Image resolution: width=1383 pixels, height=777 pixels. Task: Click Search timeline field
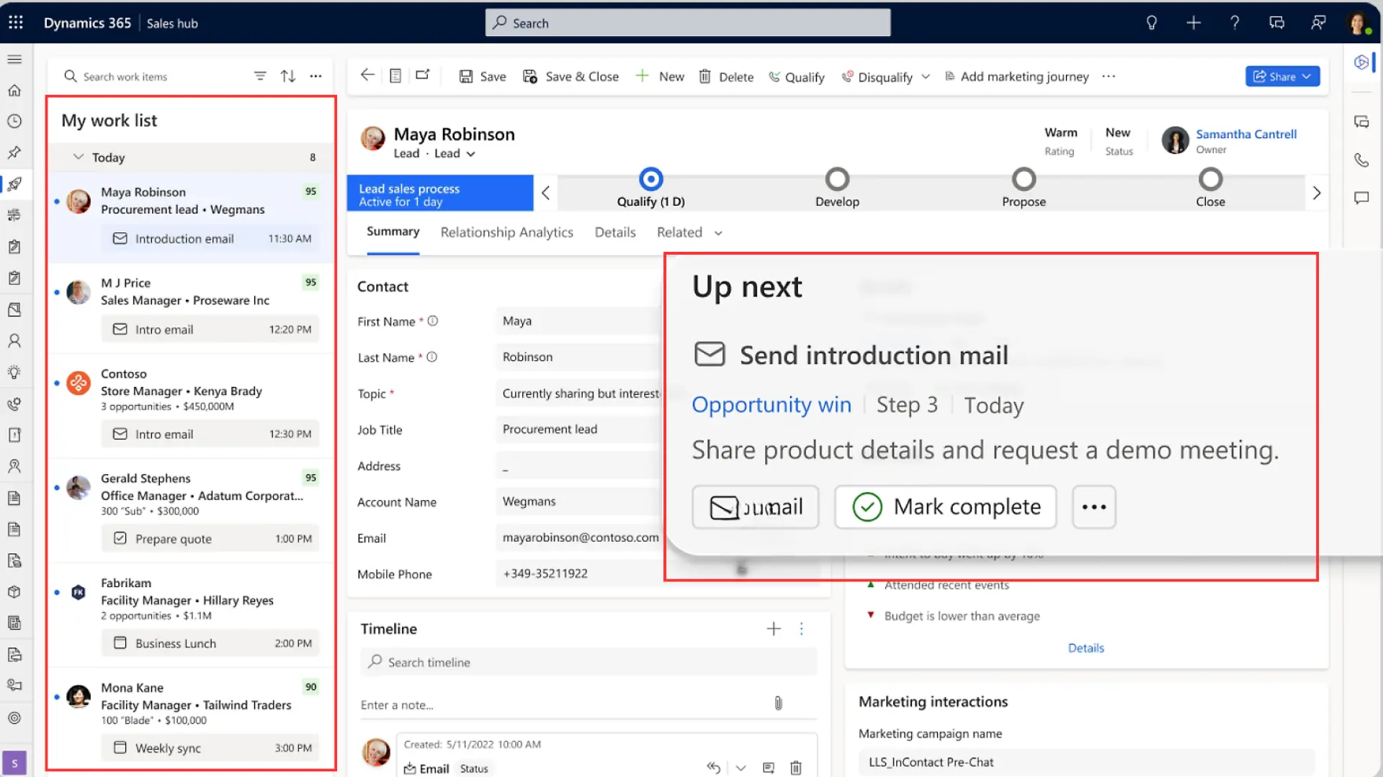pyautogui.click(x=588, y=662)
